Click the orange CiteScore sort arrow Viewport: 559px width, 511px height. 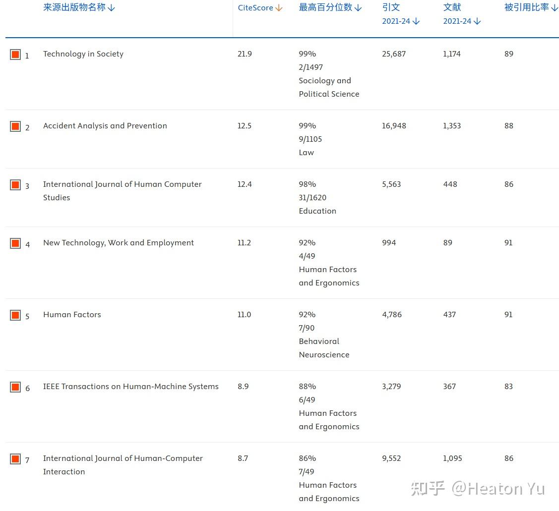tap(279, 8)
